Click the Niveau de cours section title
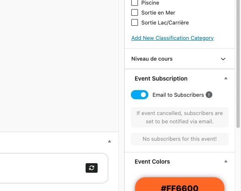Screen dimensions: 241x191 point(152,59)
